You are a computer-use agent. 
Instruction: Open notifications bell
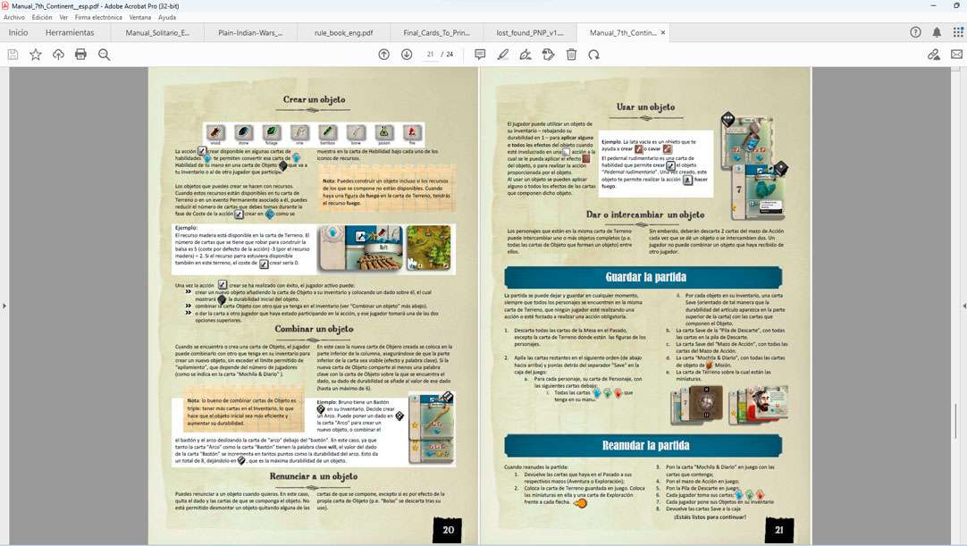[937, 32]
